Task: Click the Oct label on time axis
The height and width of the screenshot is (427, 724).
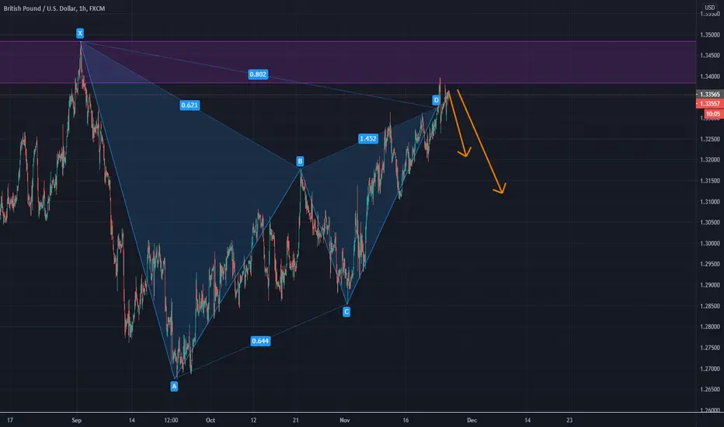Action: coord(210,420)
